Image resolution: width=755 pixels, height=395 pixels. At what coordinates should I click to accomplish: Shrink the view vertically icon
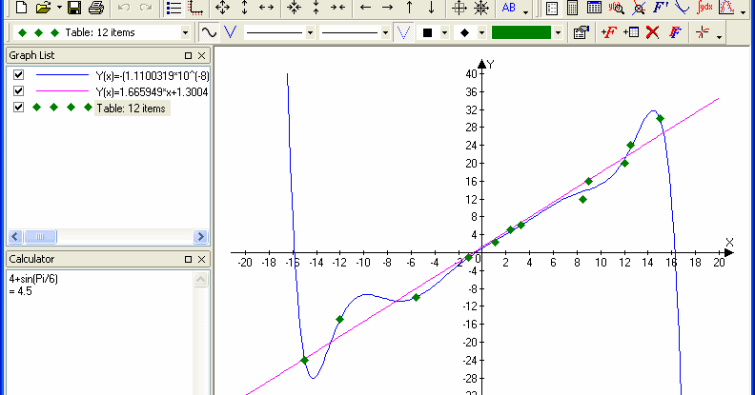pos(316,8)
